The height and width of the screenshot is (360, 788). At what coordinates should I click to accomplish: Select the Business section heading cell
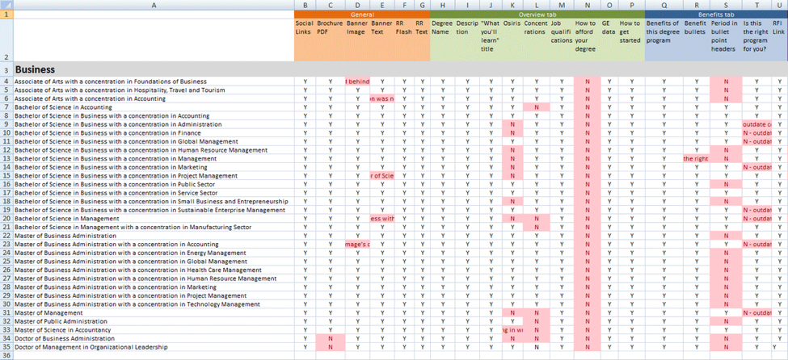point(154,70)
